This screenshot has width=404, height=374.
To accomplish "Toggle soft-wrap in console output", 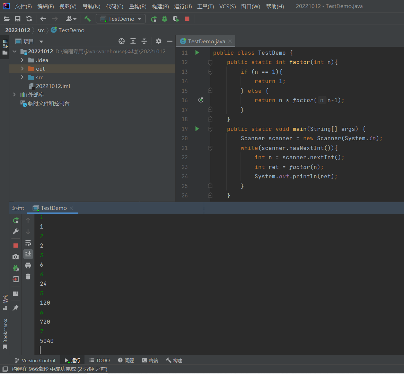I will (x=28, y=243).
